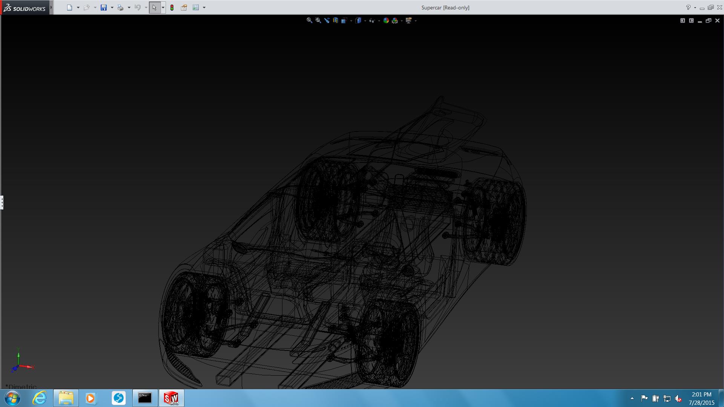This screenshot has height=407, width=724.
Task: Expand the View Orientation dropdown arrow
Action: pos(351,21)
